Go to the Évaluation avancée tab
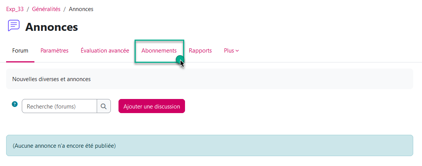422x166 pixels. click(x=105, y=51)
